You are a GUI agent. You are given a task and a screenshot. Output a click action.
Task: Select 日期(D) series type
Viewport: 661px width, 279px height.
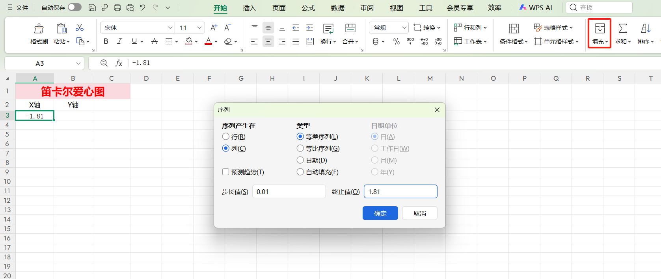pyautogui.click(x=300, y=160)
